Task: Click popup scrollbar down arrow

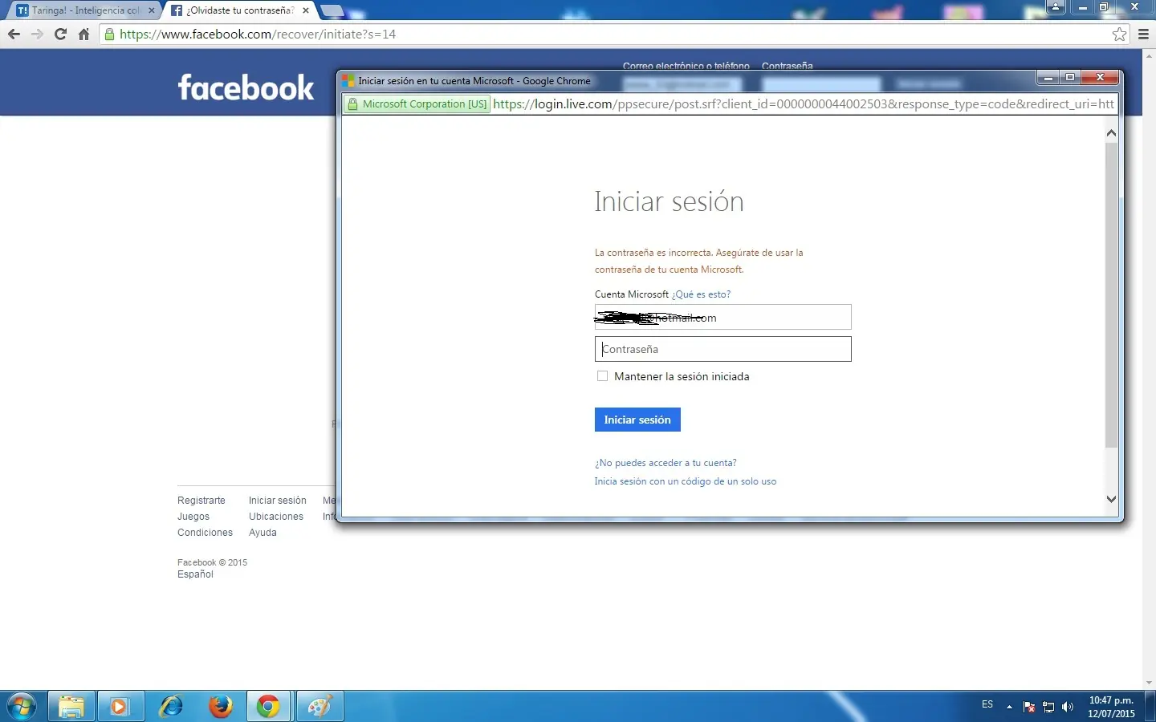Action: 1111,499
